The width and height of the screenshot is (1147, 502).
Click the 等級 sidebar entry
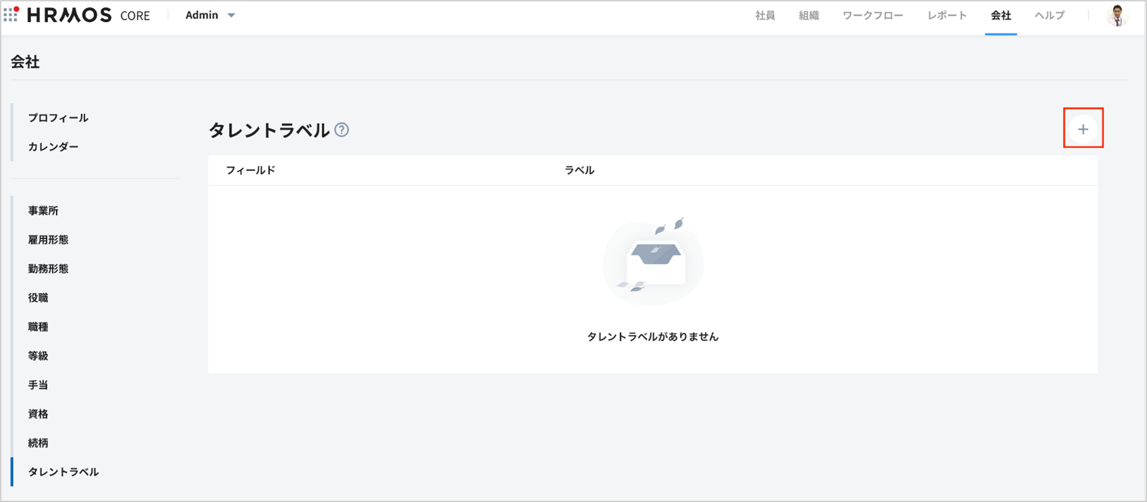click(38, 356)
